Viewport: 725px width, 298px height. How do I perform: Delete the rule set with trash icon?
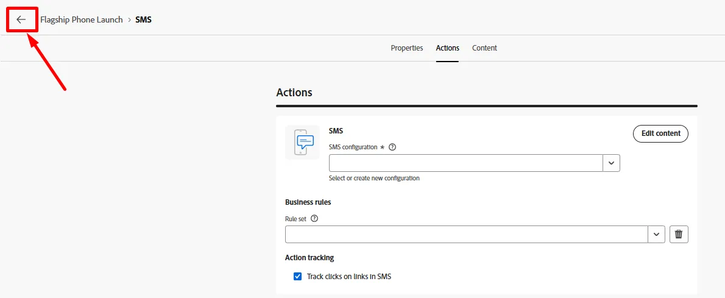click(678, 234)
